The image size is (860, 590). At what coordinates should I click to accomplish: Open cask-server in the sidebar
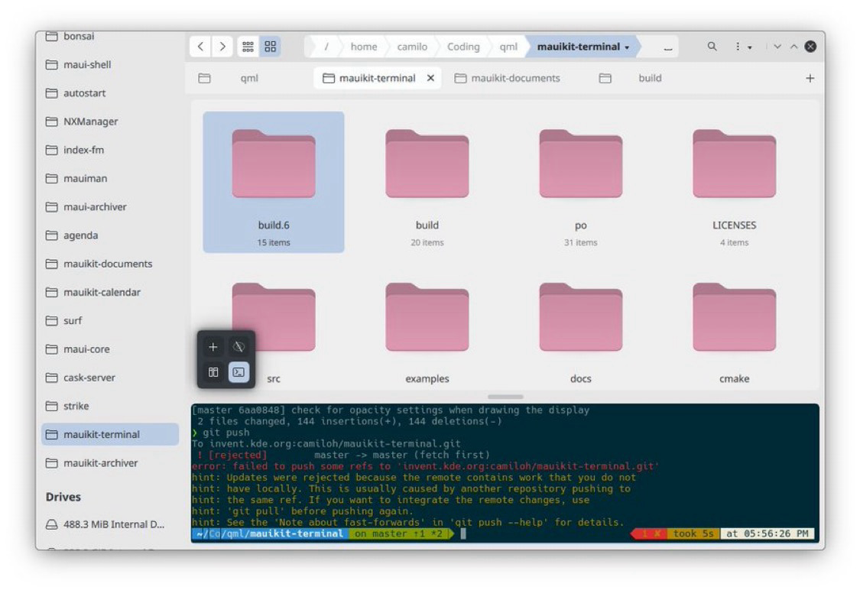(x=110, y=378)
